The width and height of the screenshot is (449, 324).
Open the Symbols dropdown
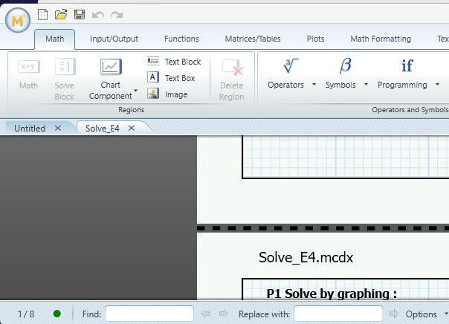tap(346, 75)
